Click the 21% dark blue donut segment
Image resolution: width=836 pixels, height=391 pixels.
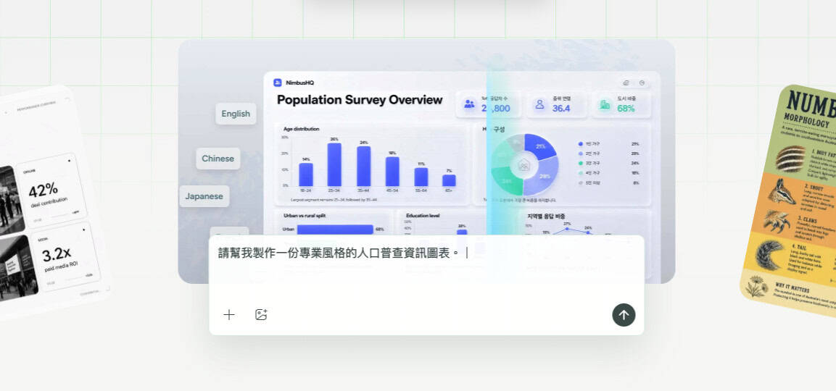point(539,146)
